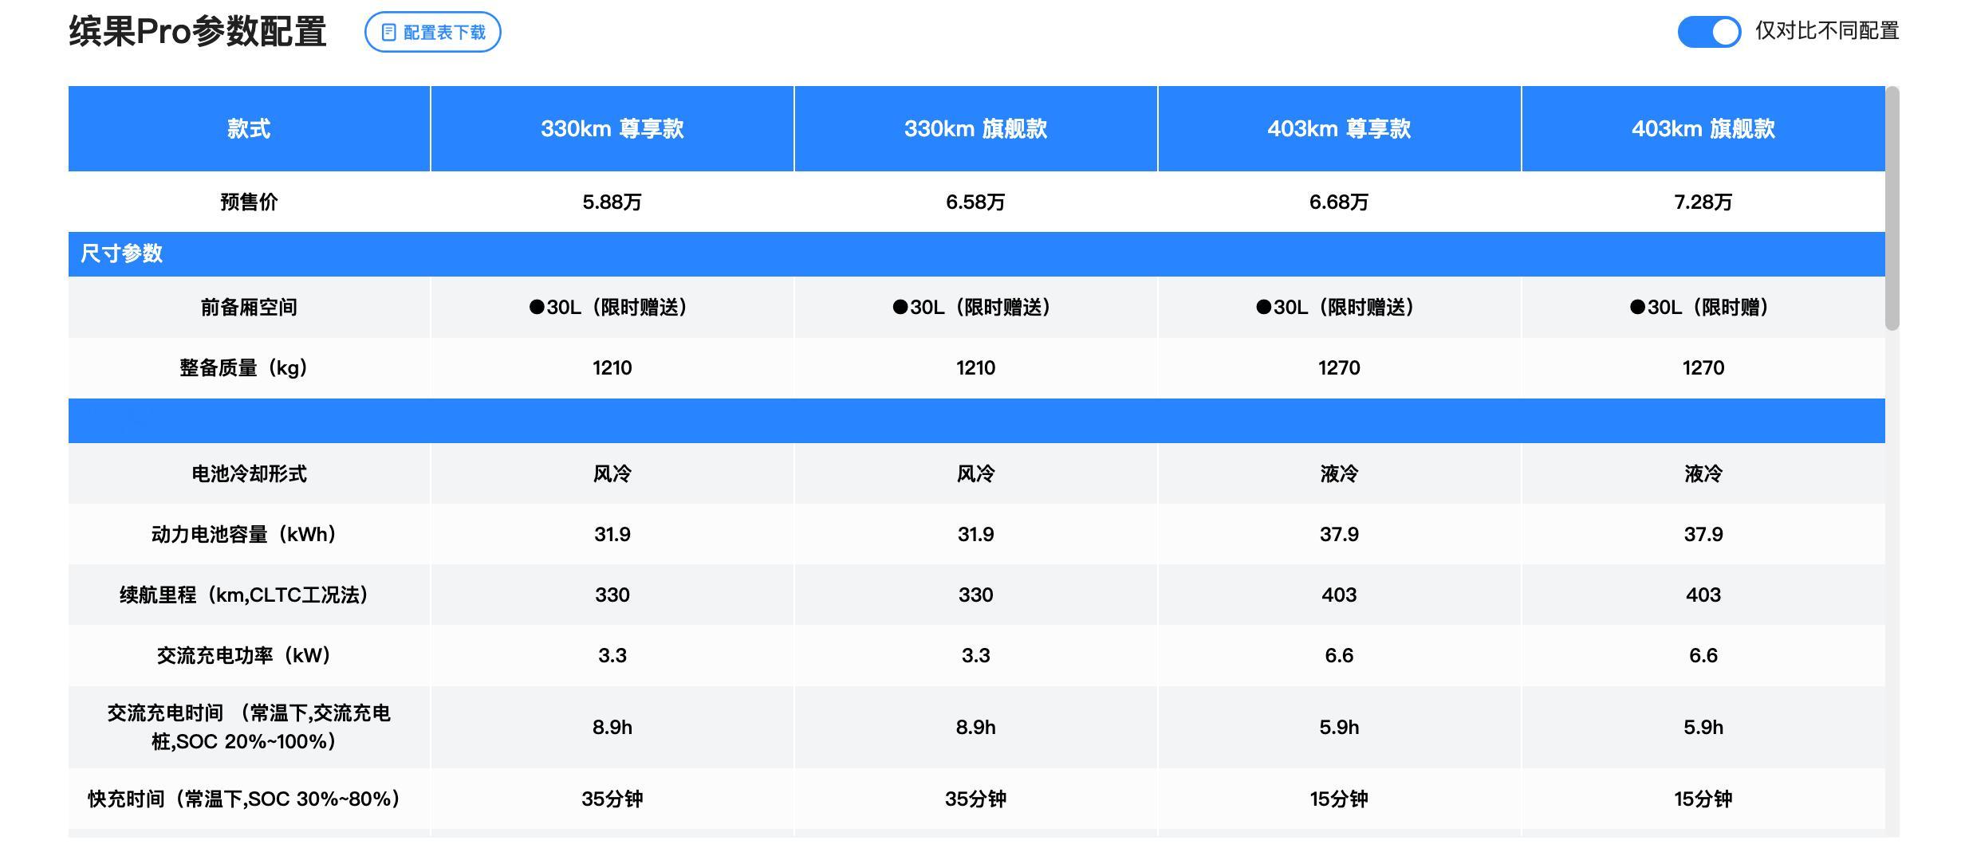This screenshot has width=1961, height=848.
Task: Toggle the 仅对比不同配置 switch
Action: pos(1708,32)
